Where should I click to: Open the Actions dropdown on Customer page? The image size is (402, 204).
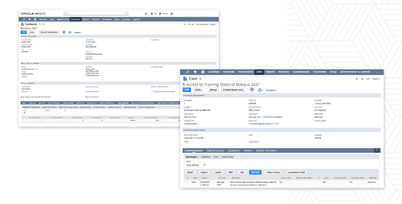coord(78,33)
